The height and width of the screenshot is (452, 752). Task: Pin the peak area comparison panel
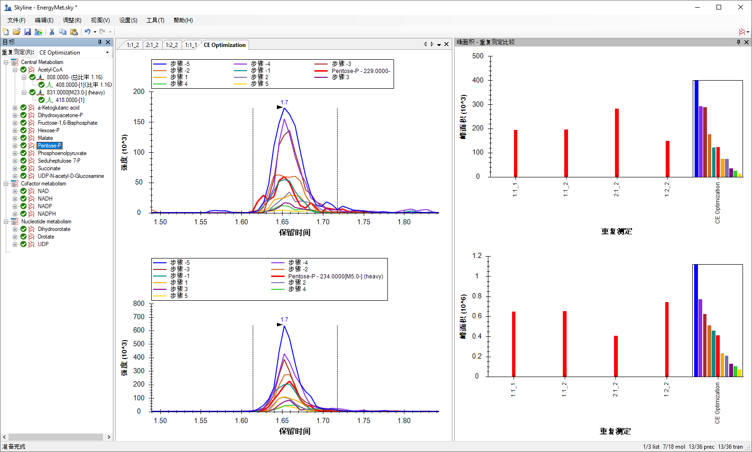tap(738, 42)
